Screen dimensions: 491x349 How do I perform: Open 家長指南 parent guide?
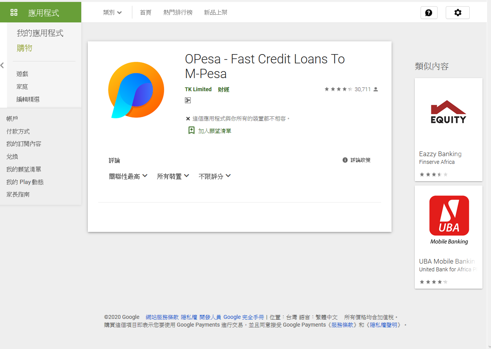18,194
